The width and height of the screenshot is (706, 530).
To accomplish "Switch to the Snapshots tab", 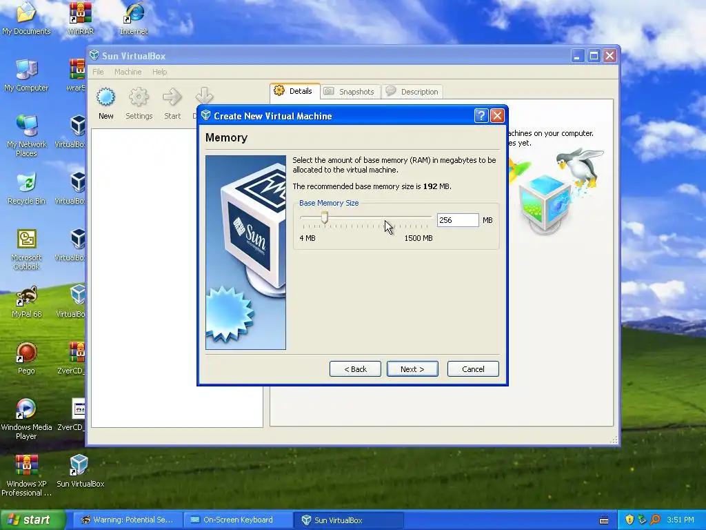I will tap(351, 92).
